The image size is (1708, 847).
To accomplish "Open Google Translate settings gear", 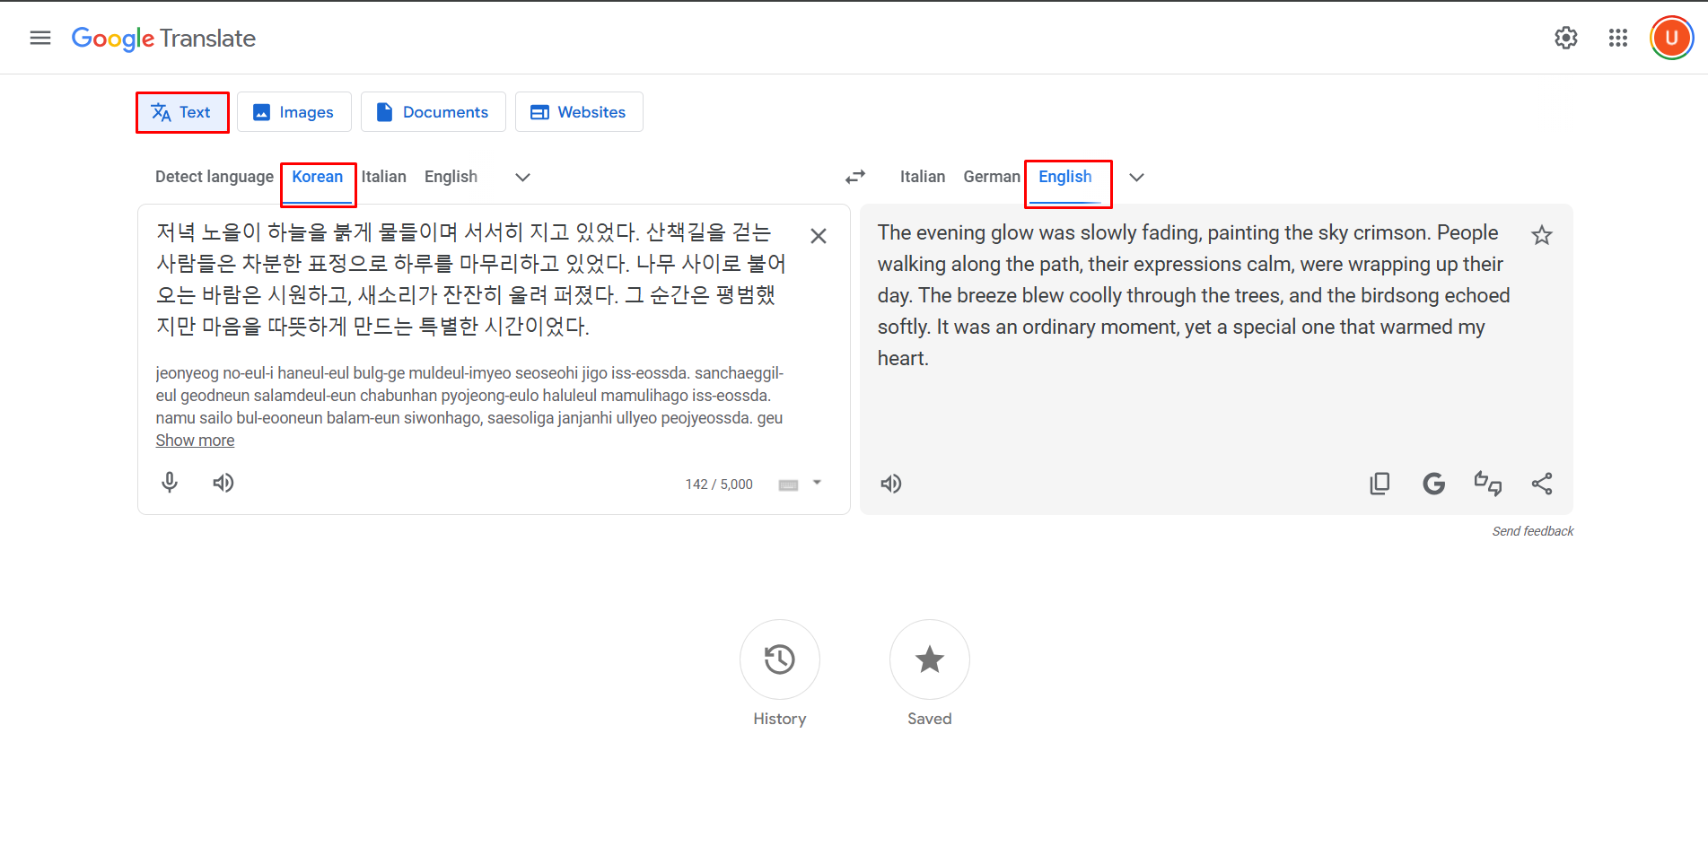I will coord(1565,38).
